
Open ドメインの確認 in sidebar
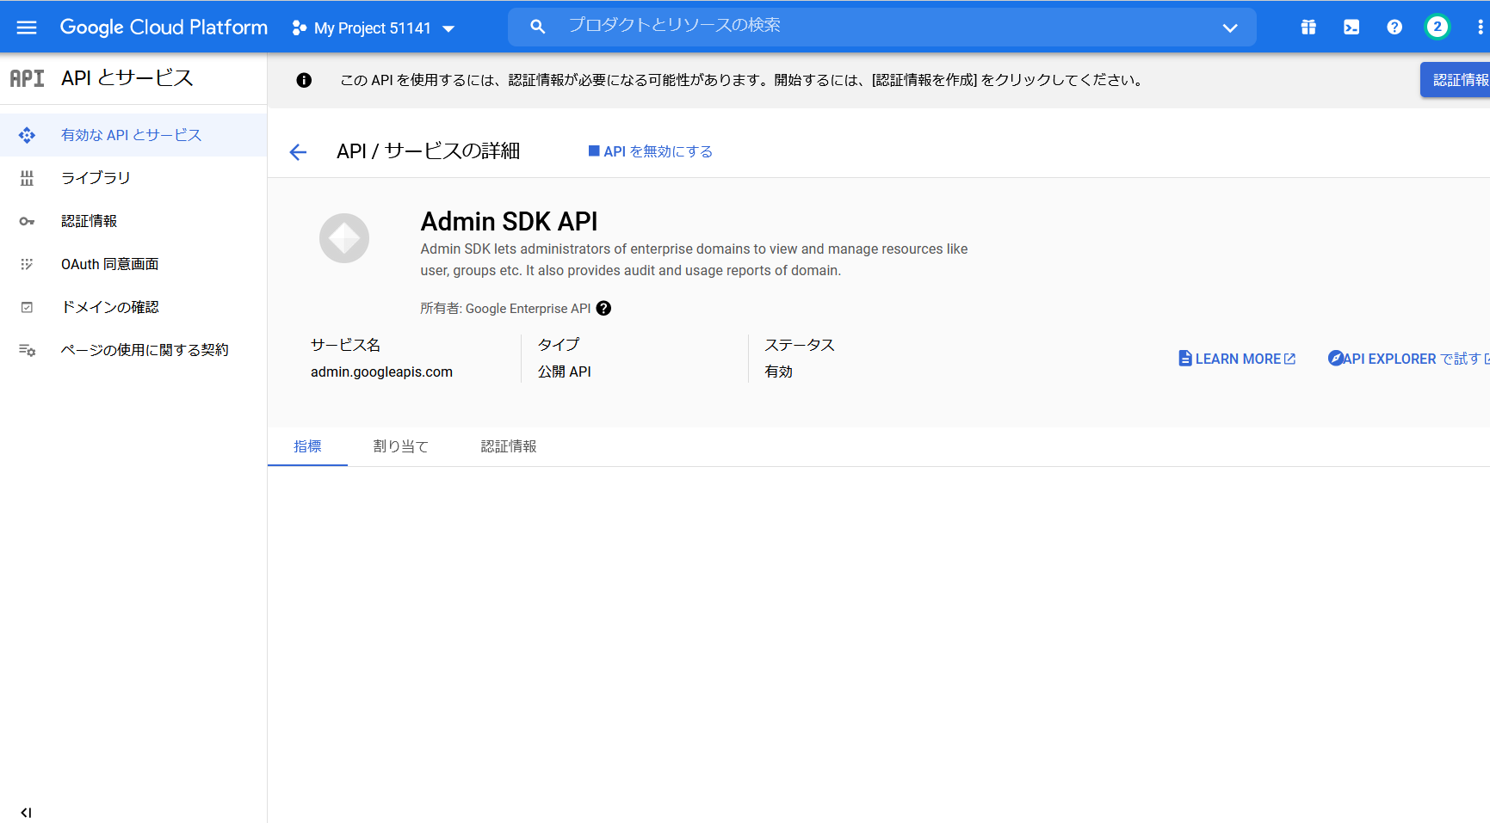[133, 307]
